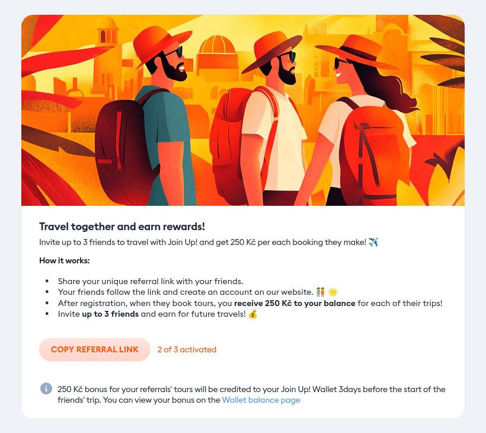Click the travelers illustration banner image
The height and width of the screenshot is (433, 486).
tap(243, 110)
